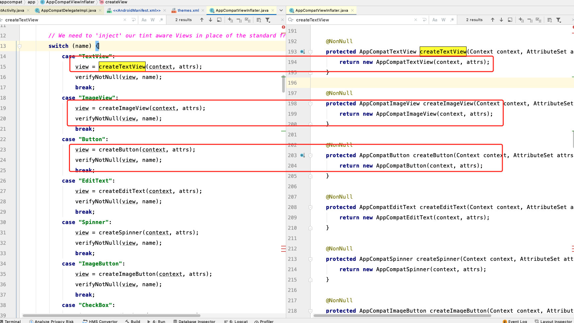Open Layout Inspector tool window

tap(554, 321)
